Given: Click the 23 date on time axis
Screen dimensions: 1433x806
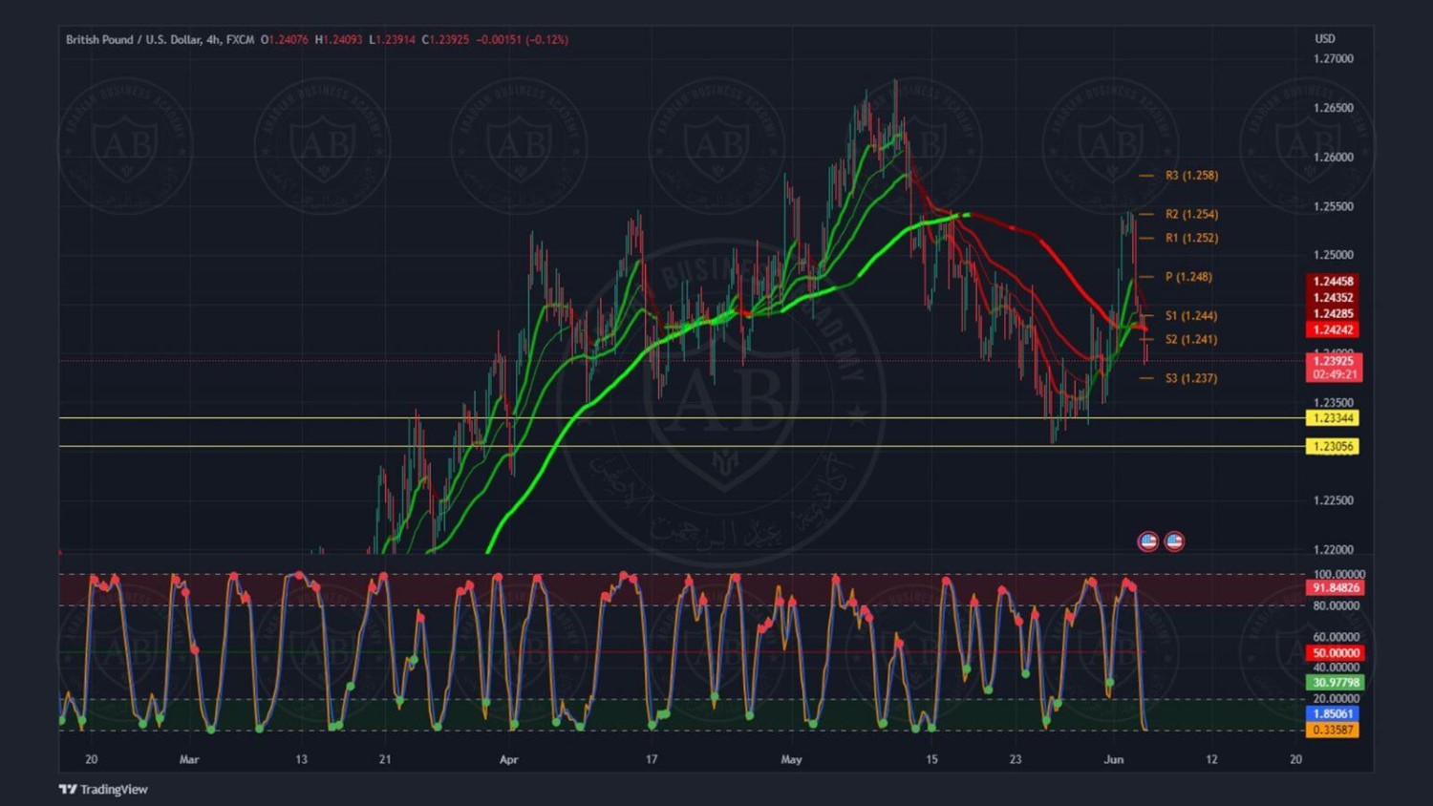Looking at the screenshot, I should [x=1015, y=759].
